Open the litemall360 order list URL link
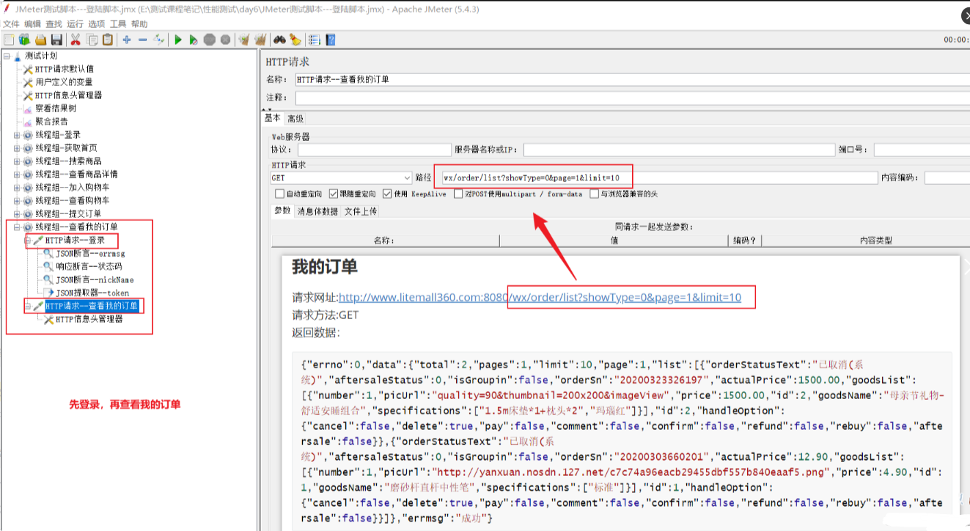Viewport: 970px width, 531px height. [540, 298]
